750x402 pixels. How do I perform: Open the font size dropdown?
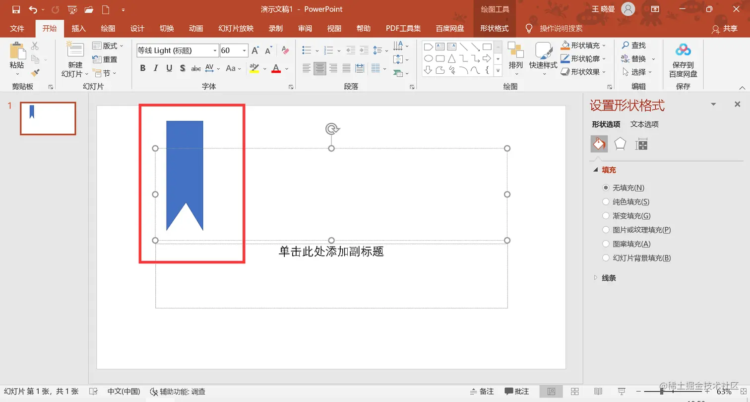(x=244, y=50)
